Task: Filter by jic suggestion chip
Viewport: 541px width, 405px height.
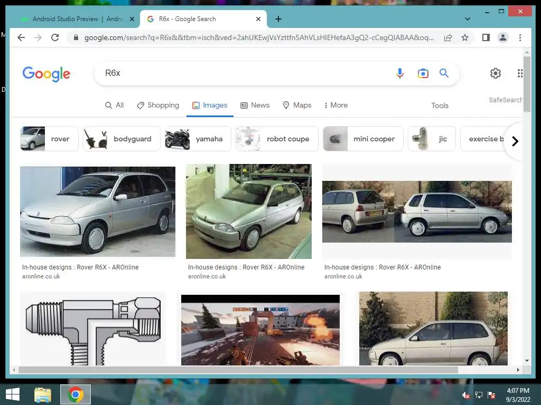Action: click(x=432, y=139)
